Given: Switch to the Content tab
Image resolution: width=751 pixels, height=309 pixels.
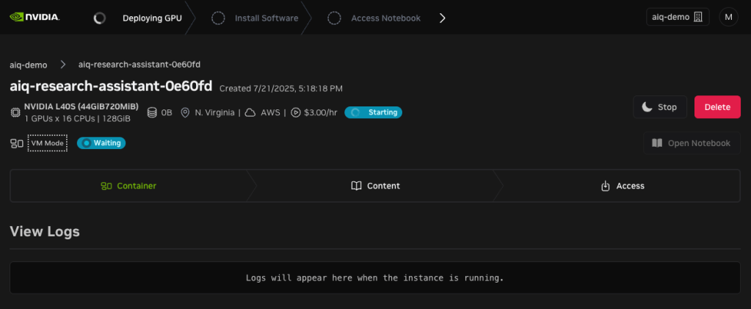Looking at the screenshot, I should [x=375, y=186].
